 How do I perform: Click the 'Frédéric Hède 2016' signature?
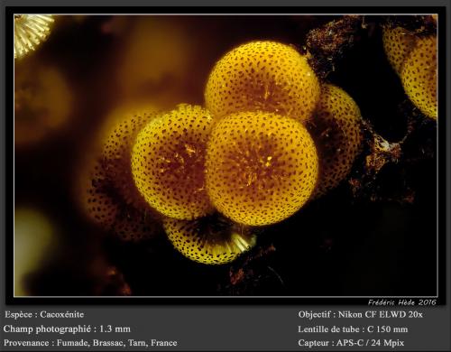402,302
